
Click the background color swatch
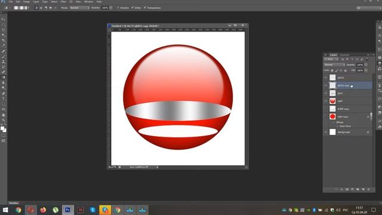[5, 131]
